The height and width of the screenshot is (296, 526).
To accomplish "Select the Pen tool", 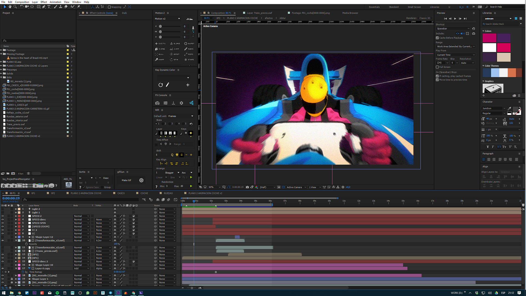I will 44,7.
